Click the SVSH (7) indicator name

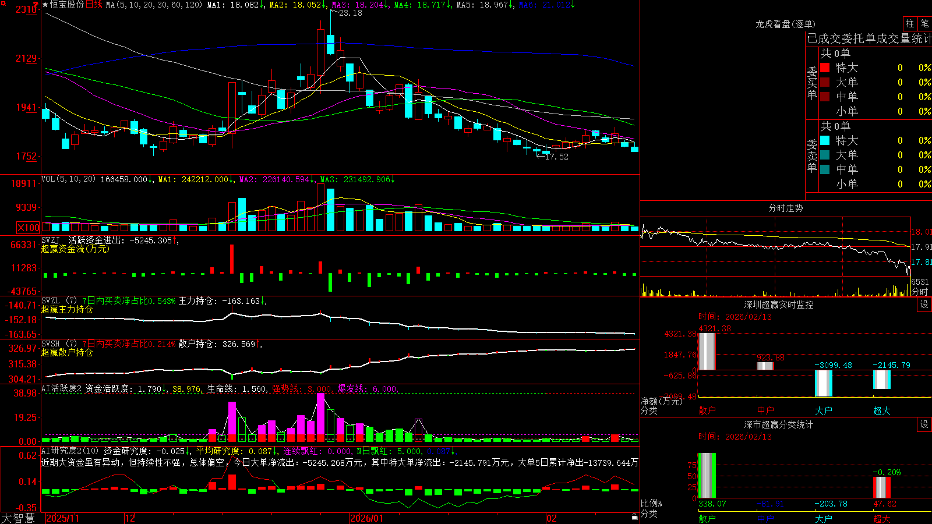(x=59, y=344)
